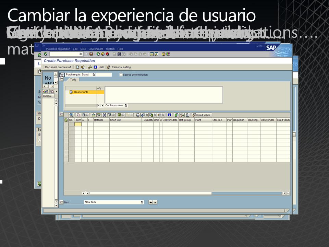Click the item grid horizontal scrollbar
This screenshot has width=329, height=247.
[x=186, y=193]
